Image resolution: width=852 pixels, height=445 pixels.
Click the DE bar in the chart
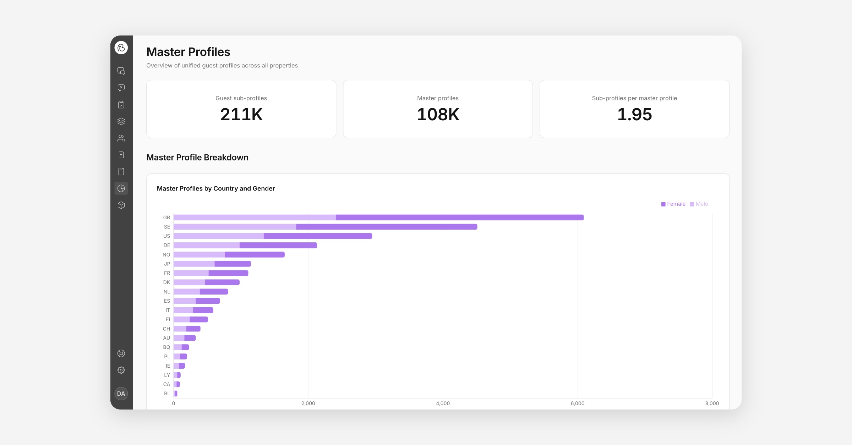[245, 245]
